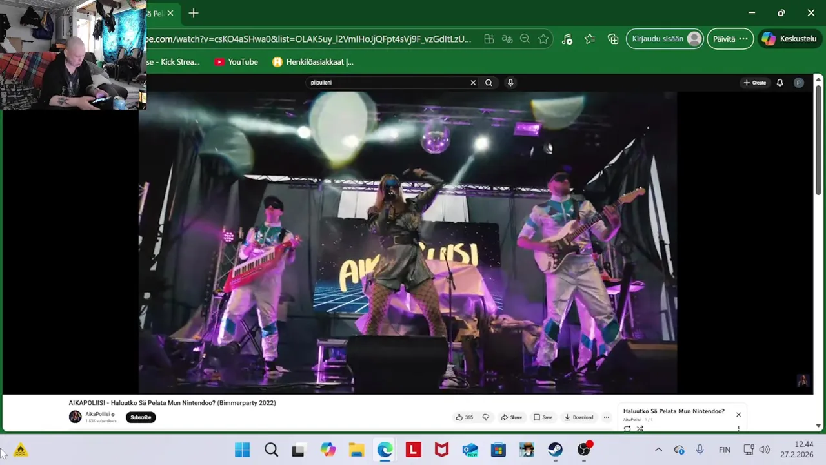Open more actions menu beside Download
826x465 pixels.
(x=606, y=417)
